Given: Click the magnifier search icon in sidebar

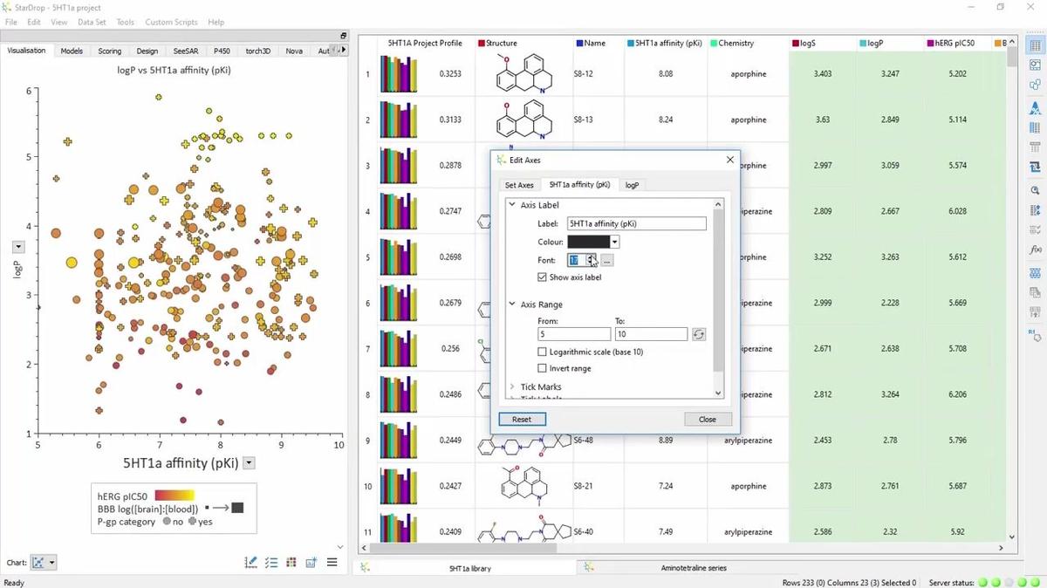Looking at the screenshot, I should (1036, 190).
